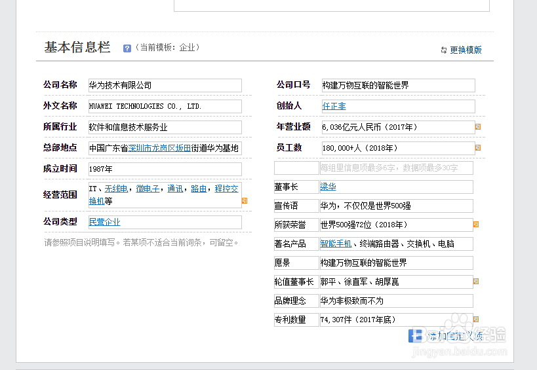Click the 宣传语 label field

296,206
